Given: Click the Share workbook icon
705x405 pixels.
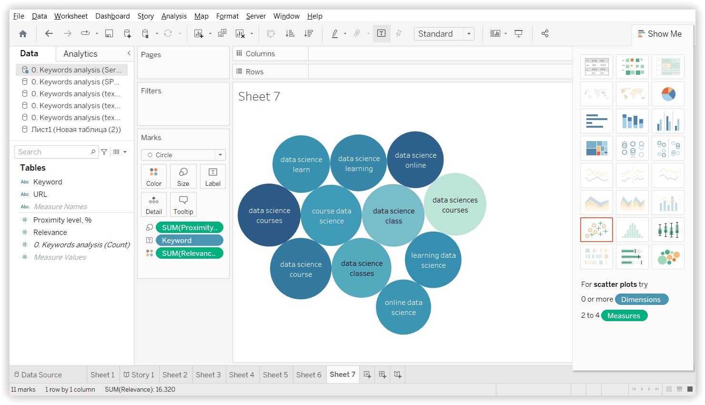Looking at the screenshot, I should tap(545, 34).
